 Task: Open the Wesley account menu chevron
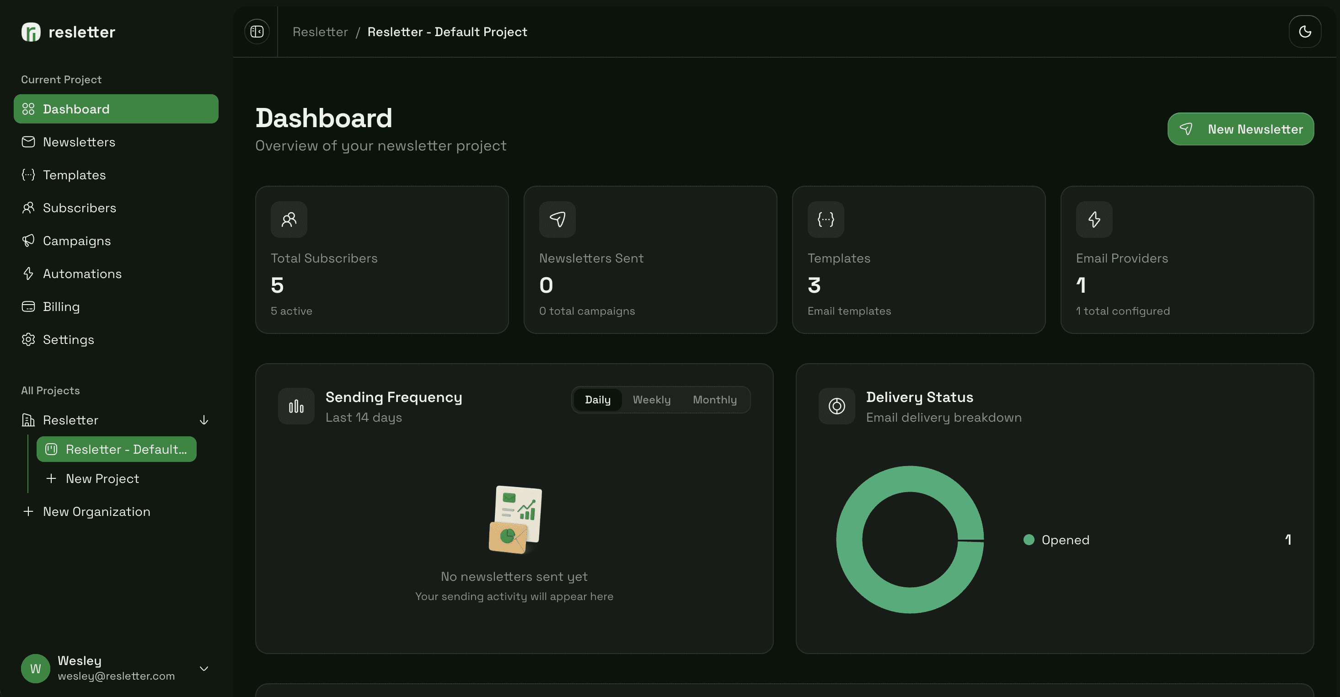point(204,669)
